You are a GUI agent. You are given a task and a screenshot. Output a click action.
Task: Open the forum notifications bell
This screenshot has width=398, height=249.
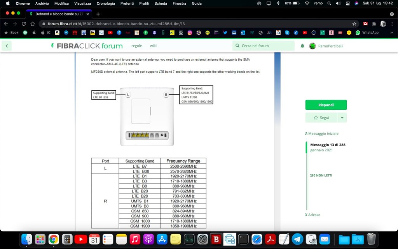[302, 46]
